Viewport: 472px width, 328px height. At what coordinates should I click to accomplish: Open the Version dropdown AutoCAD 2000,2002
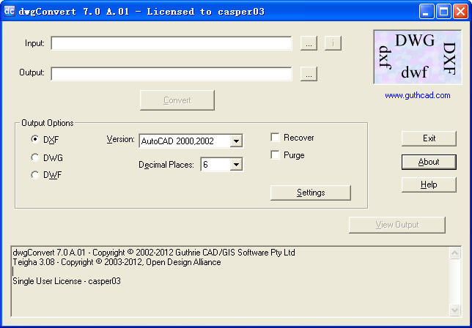[191, 141]
